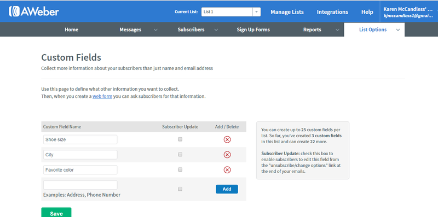This screenshot has height=217, width=438.
Task: Open the Current List dropdown arrow
Action: click(256, 11)
